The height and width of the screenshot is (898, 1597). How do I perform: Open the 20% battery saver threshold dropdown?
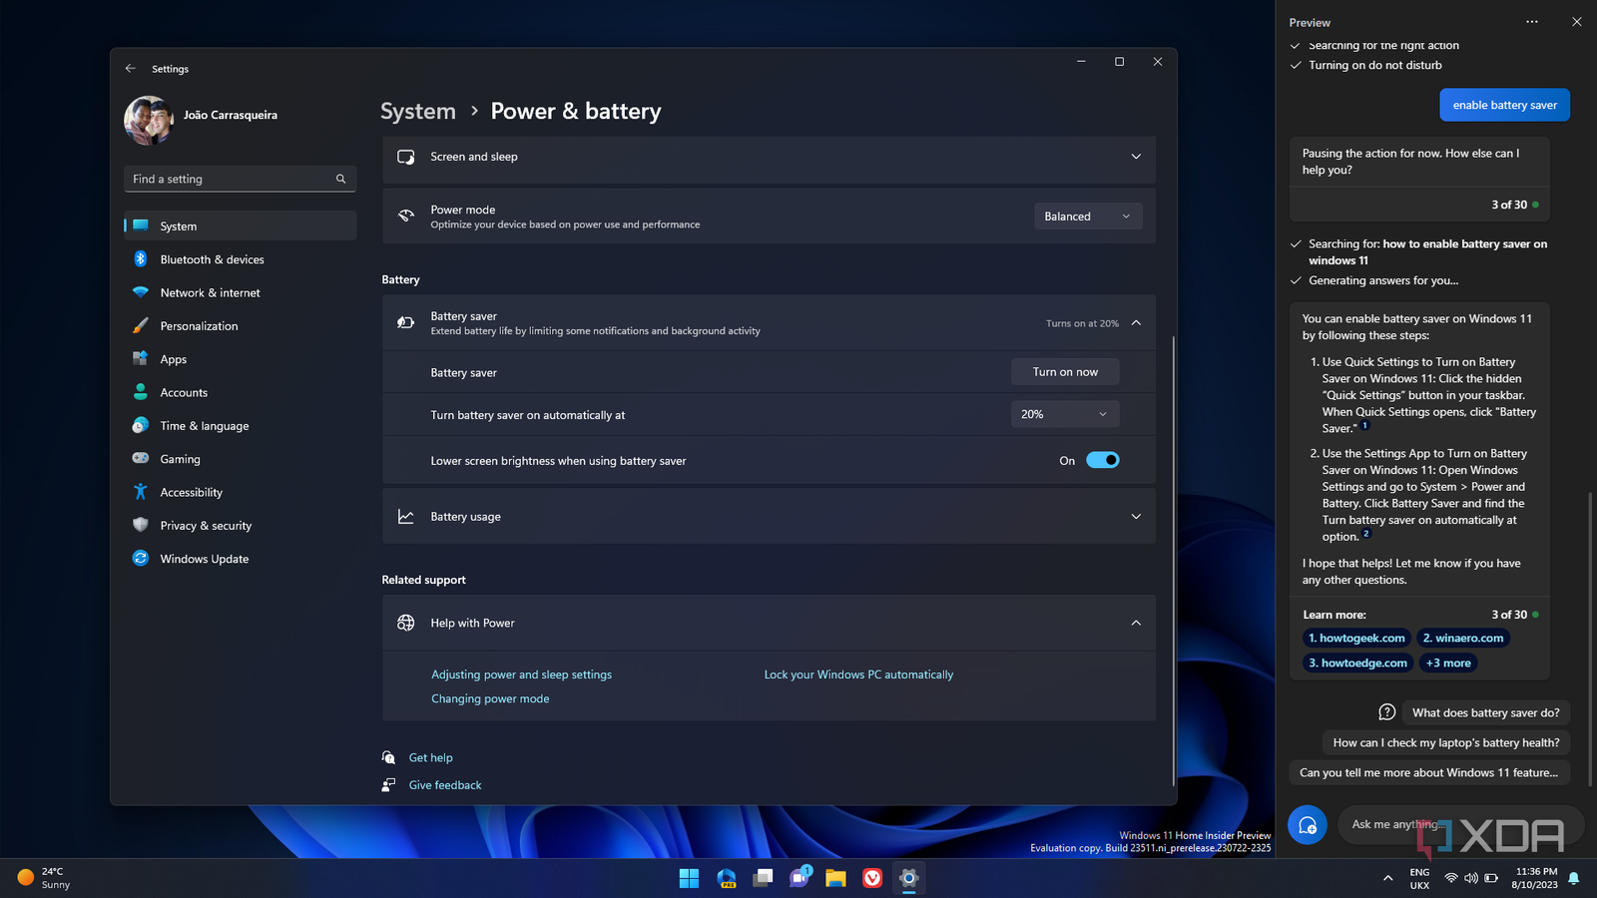click(x=1064, y=414)
